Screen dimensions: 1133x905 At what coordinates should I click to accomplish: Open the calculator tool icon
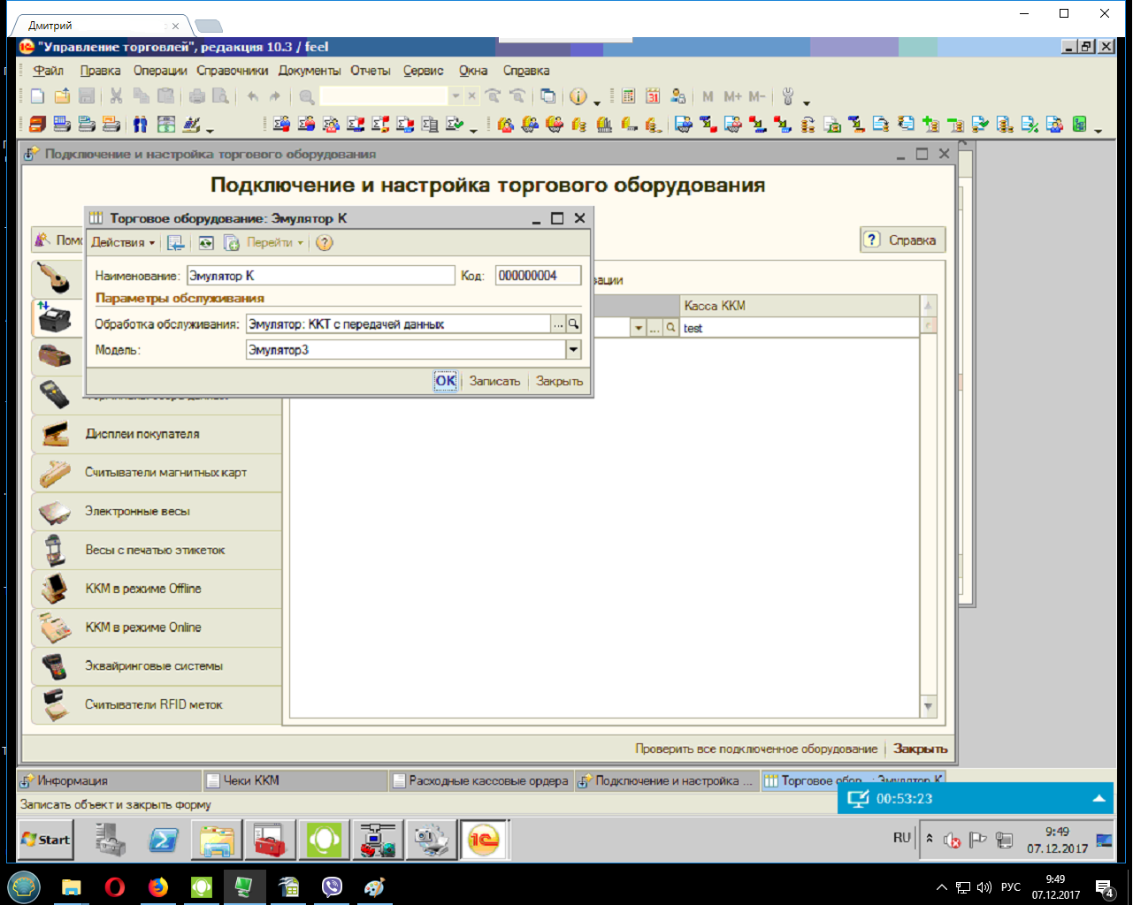pos(628,96)
